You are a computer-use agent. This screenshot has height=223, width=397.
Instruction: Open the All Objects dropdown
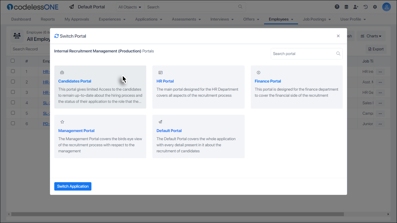click(x=130, y=7)
